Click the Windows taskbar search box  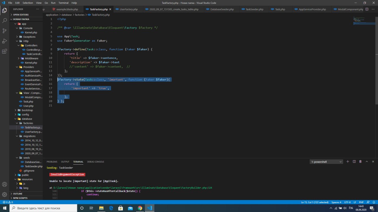(x=43, y=208)
